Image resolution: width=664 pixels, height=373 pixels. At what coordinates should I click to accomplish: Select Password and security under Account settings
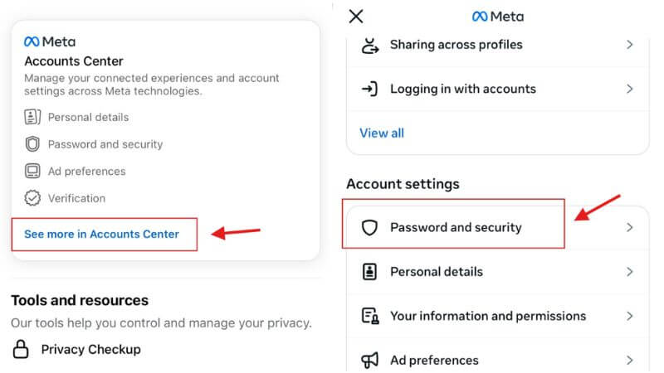point(456,227)
